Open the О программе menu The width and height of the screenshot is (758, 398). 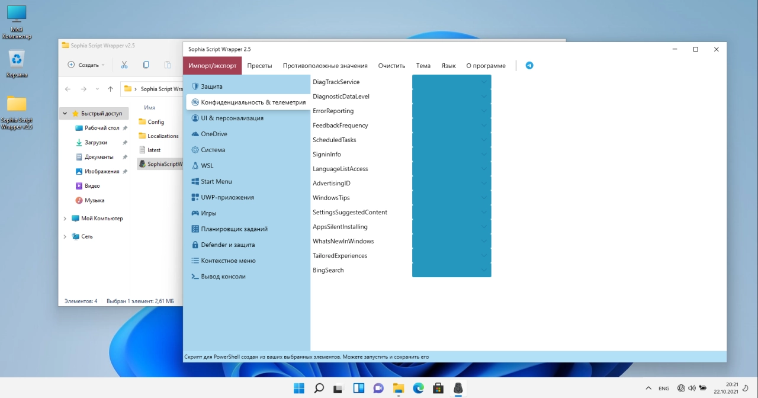[x=486, y=66]
